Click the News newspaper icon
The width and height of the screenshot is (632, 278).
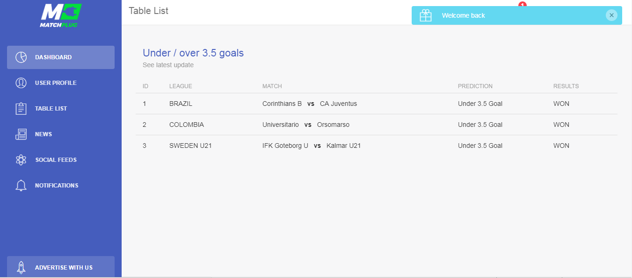(x=21, y=134)
